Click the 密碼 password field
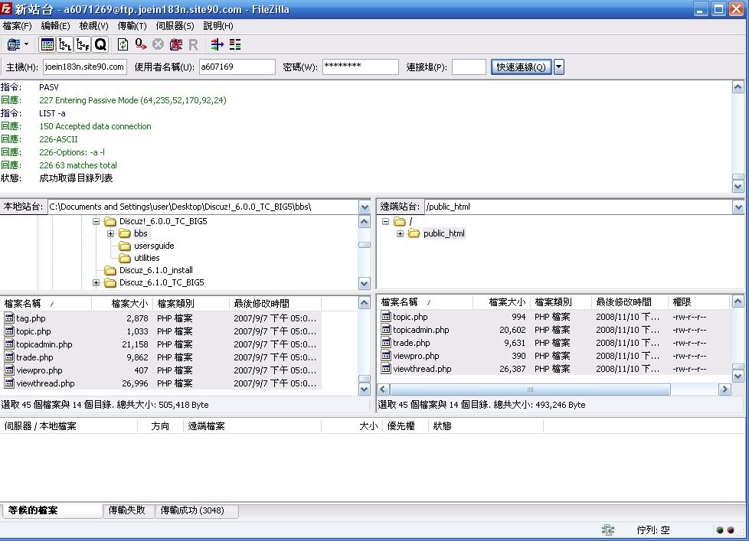Screen dimensions: 749x541 [x=361, y=67]
